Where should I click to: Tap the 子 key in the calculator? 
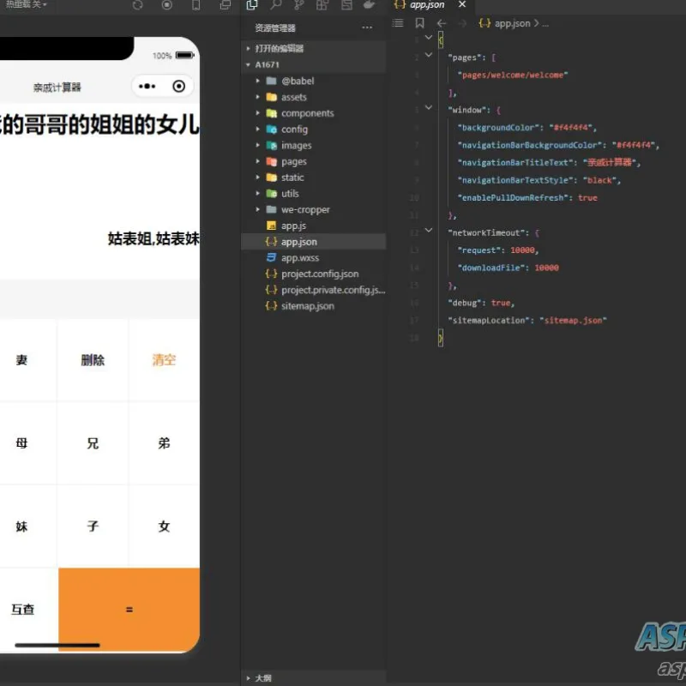93,527
